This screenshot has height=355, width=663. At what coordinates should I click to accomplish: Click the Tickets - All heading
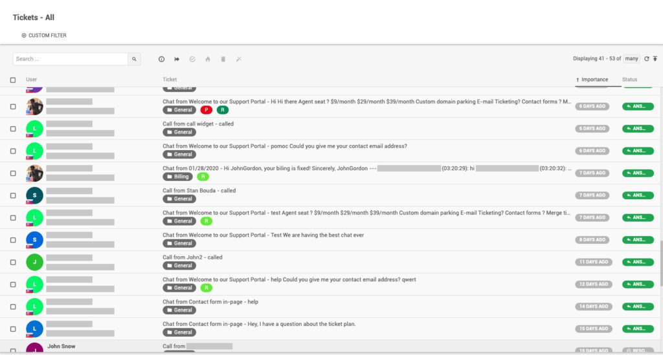pos(34,17)
